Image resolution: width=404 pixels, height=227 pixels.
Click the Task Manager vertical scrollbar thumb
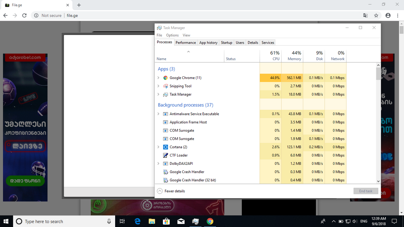point(378,74)
